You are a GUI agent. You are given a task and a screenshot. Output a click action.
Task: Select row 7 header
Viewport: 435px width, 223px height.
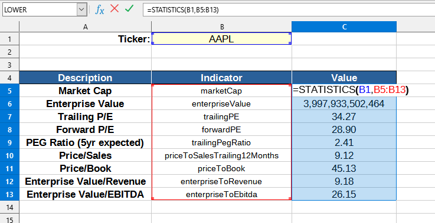click(9, 117)
